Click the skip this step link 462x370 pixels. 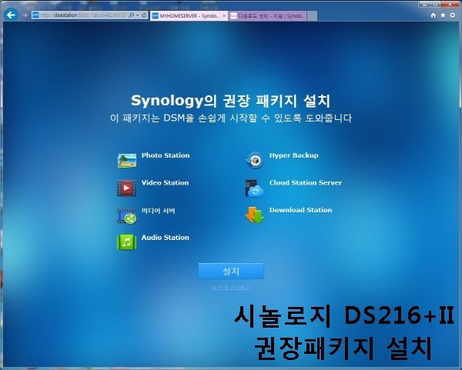pyautogui.click(x=231, y=287)
